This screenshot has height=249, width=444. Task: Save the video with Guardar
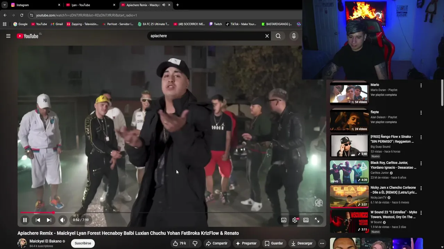pos(274,243)
